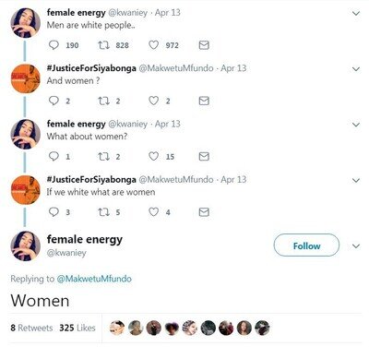
Task: Like the 'What about women?' tweet
Action: 153,156
